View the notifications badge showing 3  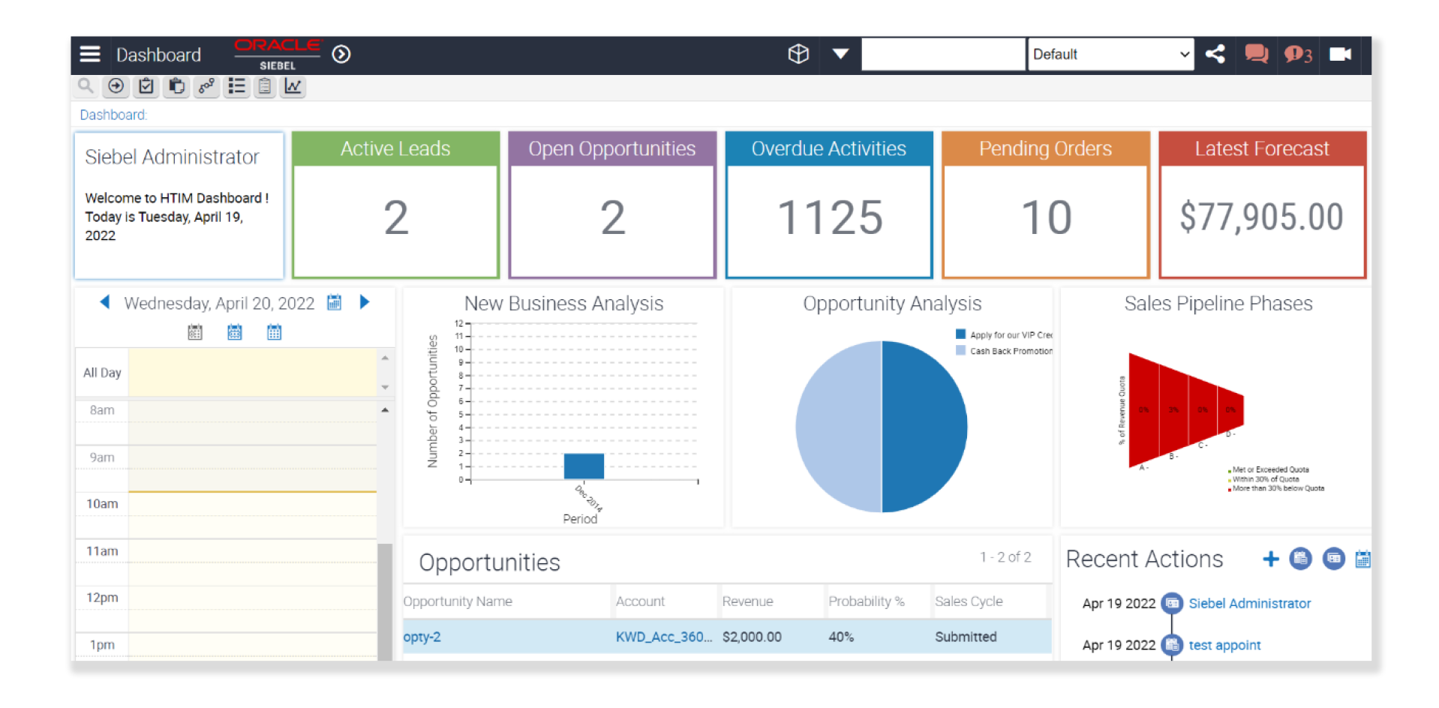(1297, 53)
